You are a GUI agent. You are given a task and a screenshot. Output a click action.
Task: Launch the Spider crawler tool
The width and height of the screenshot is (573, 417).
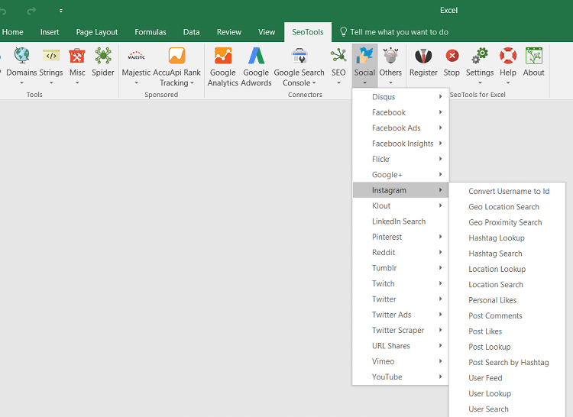(103, 56)
